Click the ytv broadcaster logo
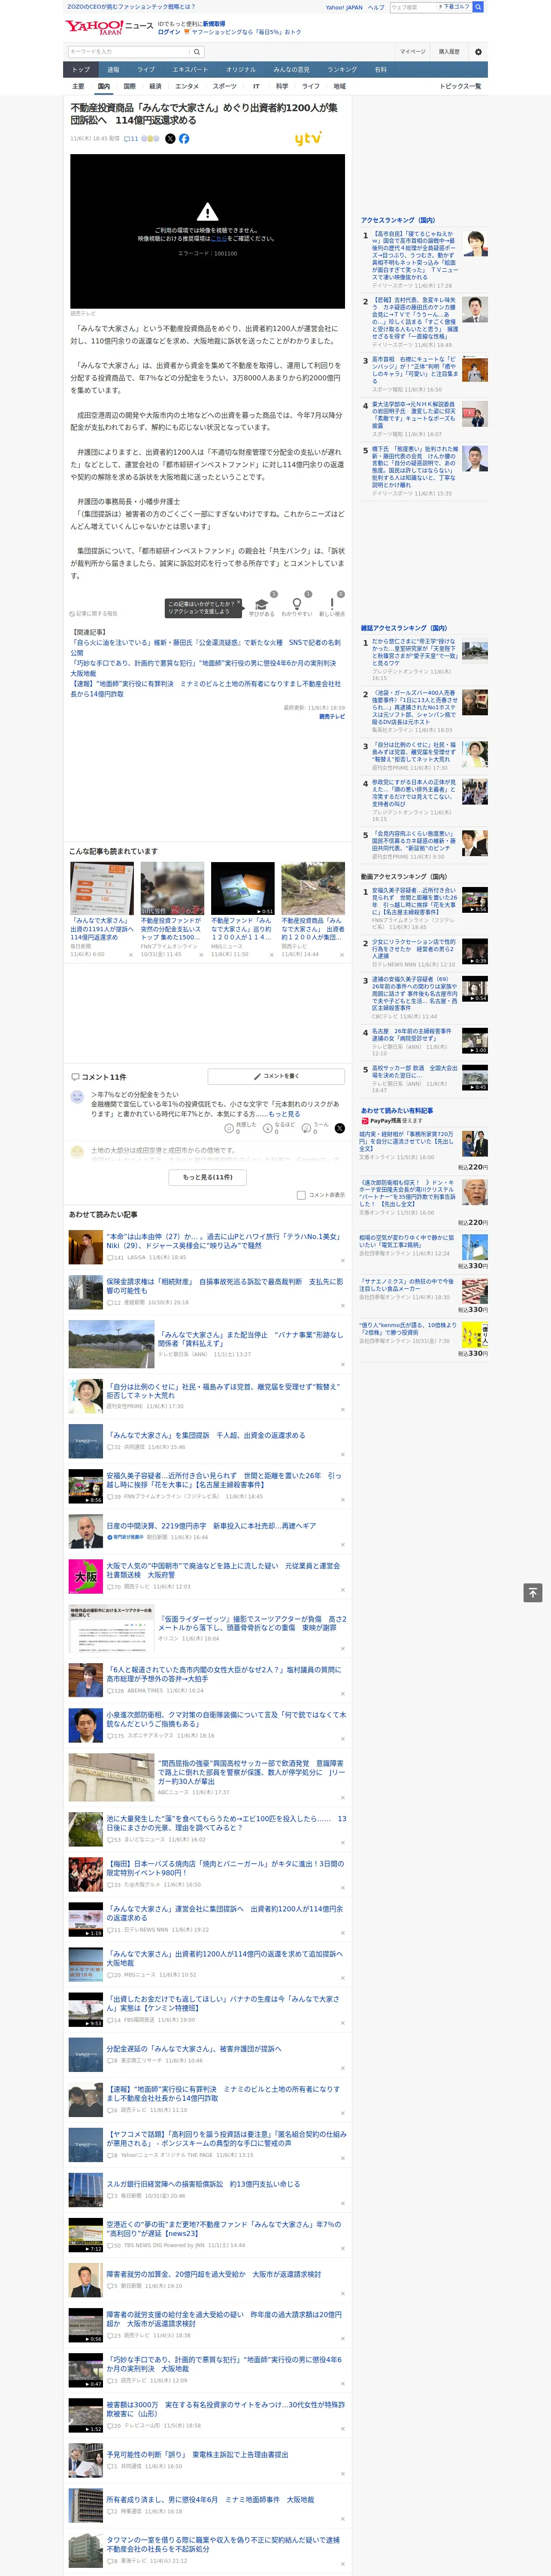The image size is (551, 2576). click(x=308, y=139)
